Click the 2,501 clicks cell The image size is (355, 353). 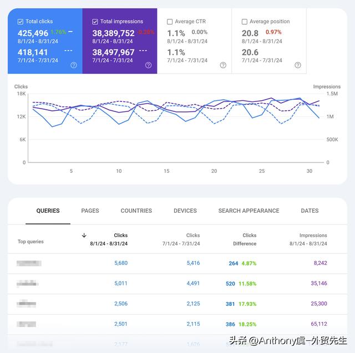point(121,324)
